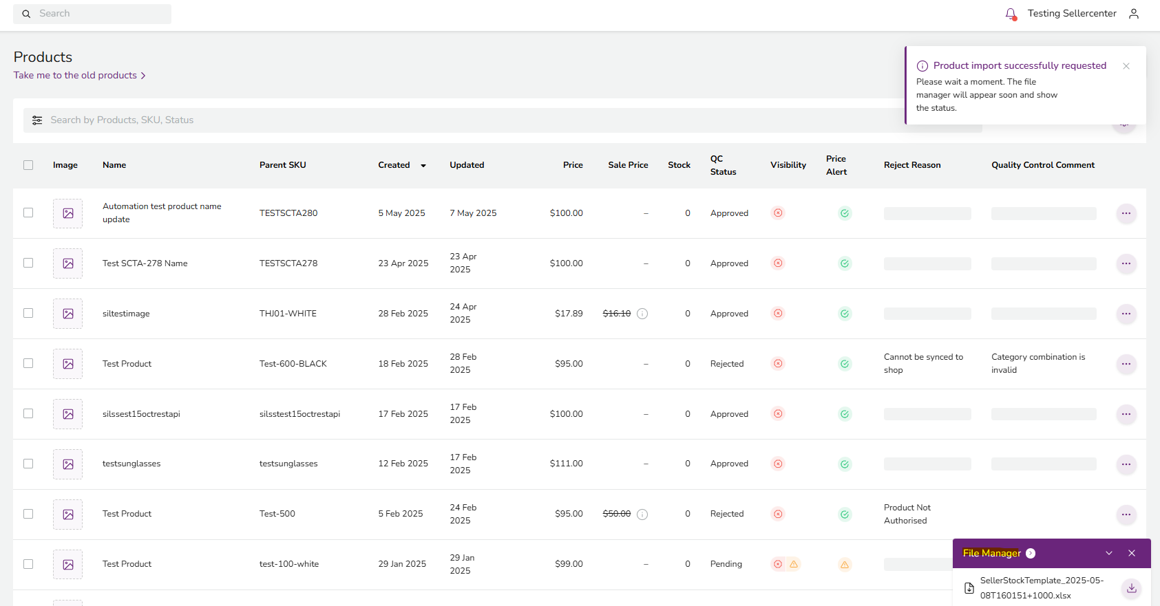Click the Updated column header
Image resolution: width=1160 pixels, height=606 pixels.
[x=467, y=165]
